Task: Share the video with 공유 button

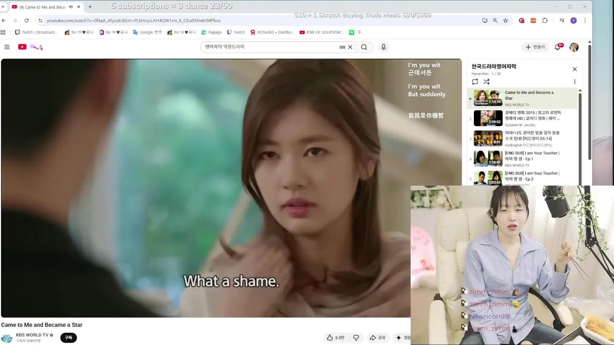Action: 378,338
